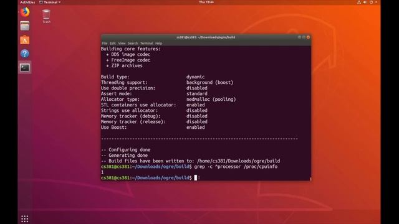
Task: Open the terminal Edit menu
Action: coord(112,43)
